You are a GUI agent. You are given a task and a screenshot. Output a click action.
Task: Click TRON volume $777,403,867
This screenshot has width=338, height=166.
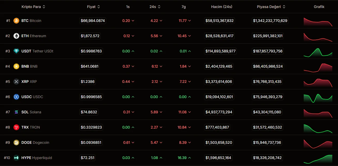pyautogui.click(x=217, y=127)
